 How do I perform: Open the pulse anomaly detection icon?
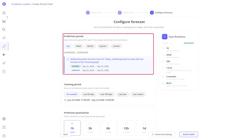click(x=4, y=55)
